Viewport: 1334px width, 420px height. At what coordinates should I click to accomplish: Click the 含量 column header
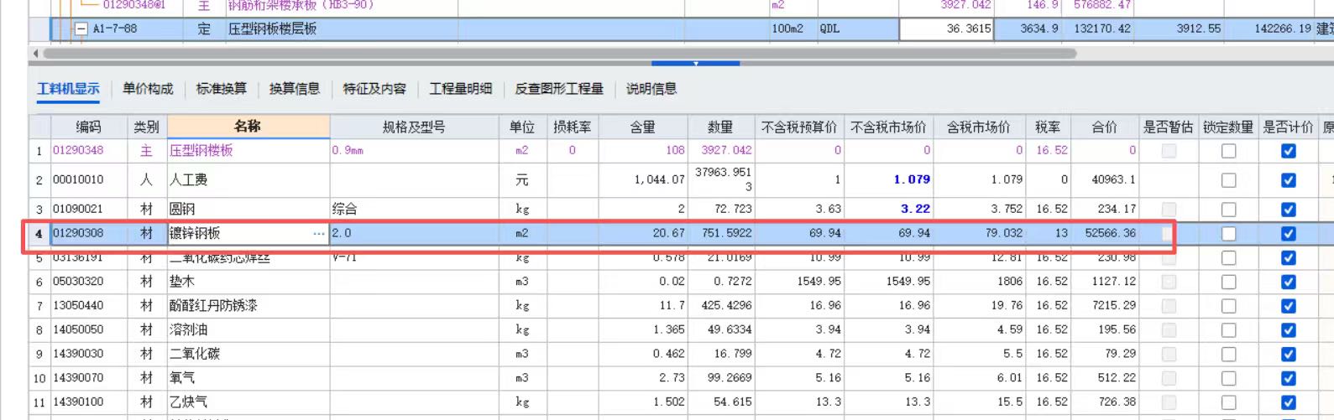coord(642,127)
